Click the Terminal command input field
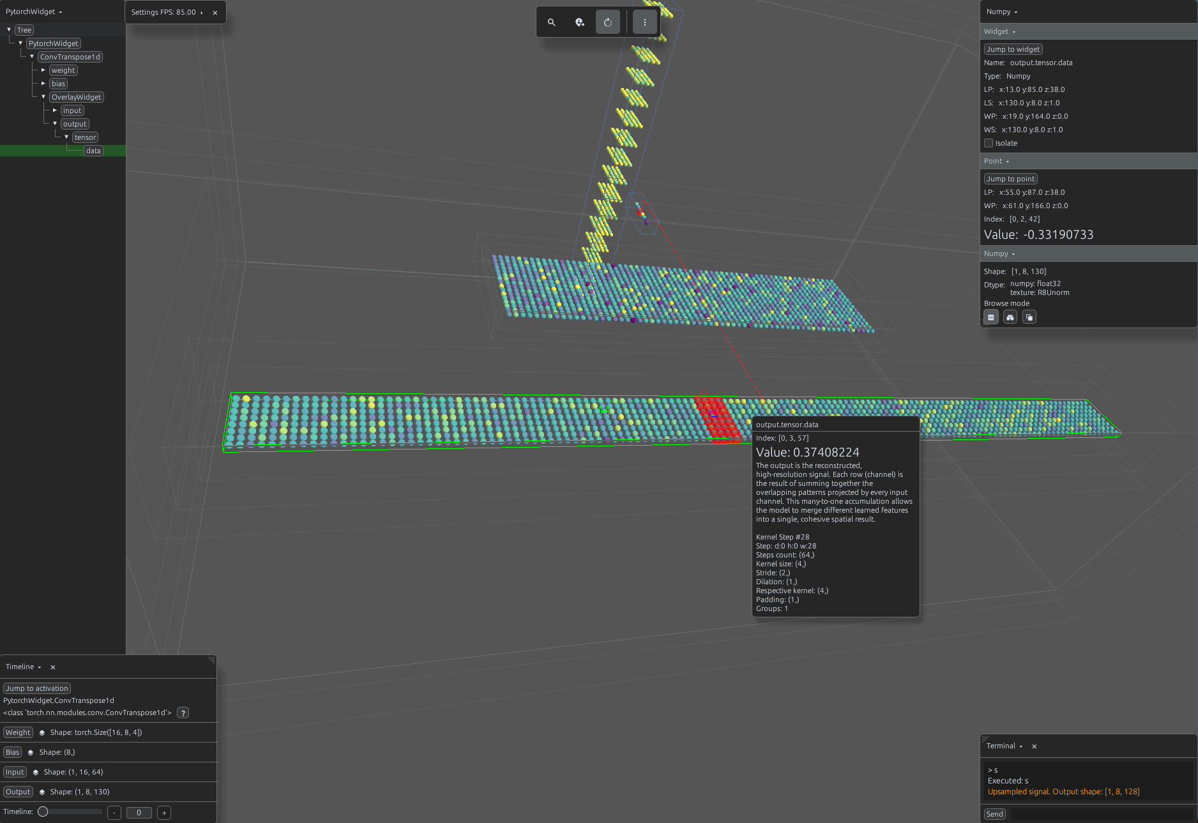1198x823 pixels. (1102, 815)
